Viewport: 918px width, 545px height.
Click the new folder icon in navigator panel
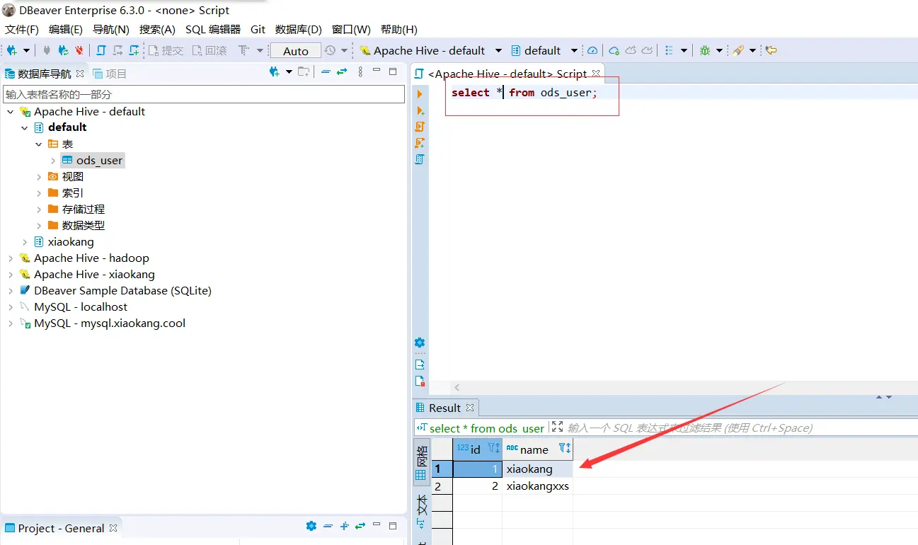304,72
